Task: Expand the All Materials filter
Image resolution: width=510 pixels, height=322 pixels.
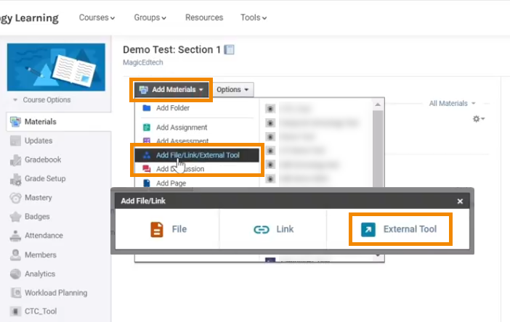Action: point(452,104)
